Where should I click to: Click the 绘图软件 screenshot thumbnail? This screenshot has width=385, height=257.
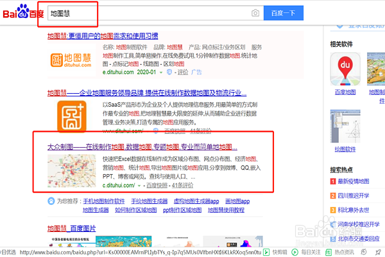345,126
